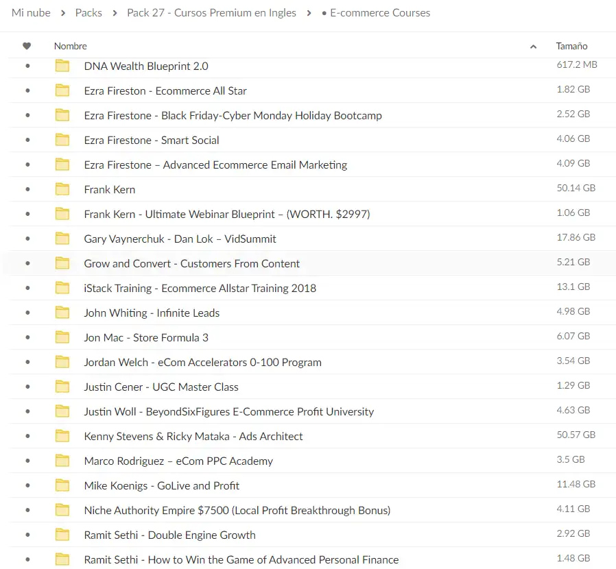Open Black Friday-Cyber Monday Holiday Bootcamp folder icon
Viewport: 616px width, 569px height.
(62, 115)
